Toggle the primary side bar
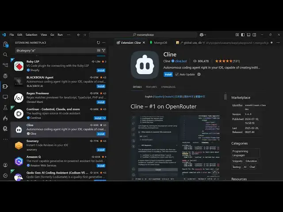Viewport: 283px width, 212px height. tap(243, 35)
